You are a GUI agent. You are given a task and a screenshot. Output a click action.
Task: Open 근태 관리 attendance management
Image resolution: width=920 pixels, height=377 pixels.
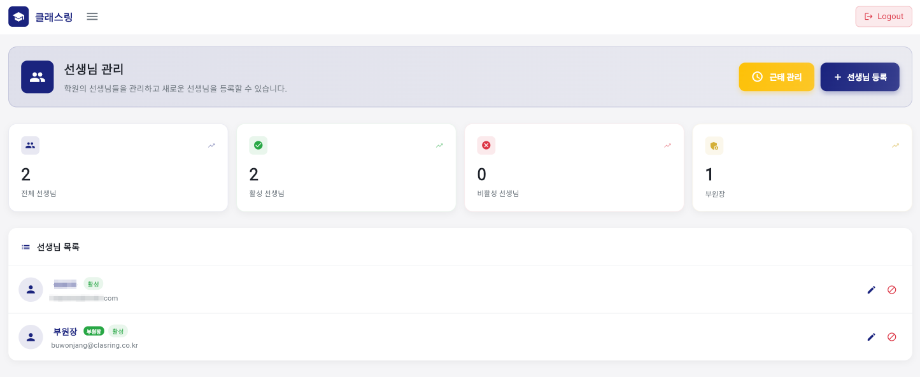776,77
